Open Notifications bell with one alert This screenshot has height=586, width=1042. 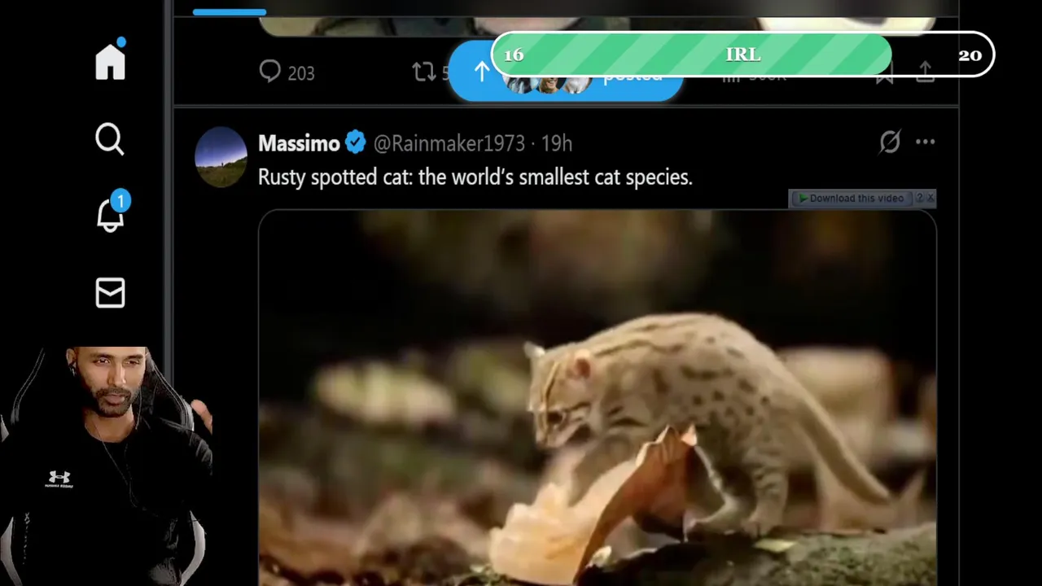(x=110, y=215)
